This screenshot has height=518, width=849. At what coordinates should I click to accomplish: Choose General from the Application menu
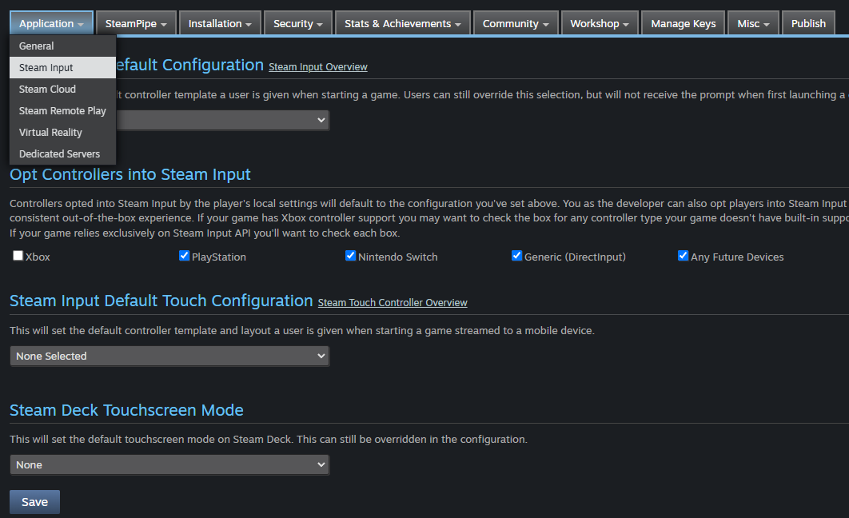63,46
